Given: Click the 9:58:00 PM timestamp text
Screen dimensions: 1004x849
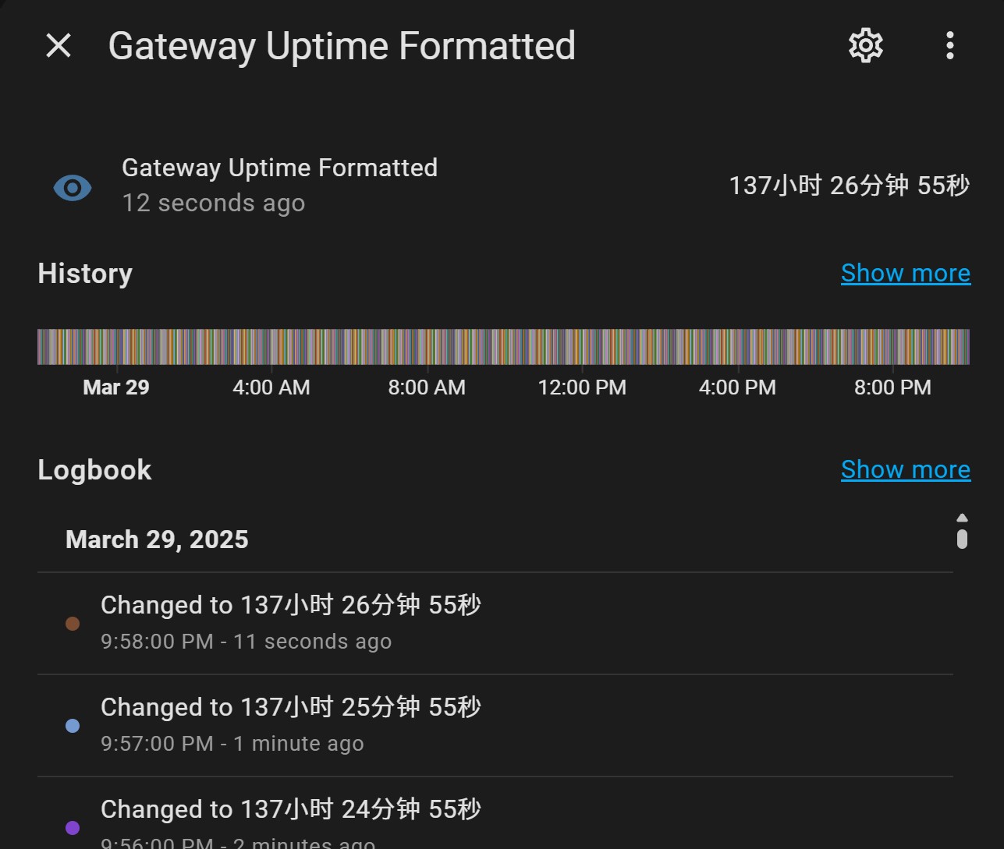Looking at the screenshot, I should coord(157,642).
